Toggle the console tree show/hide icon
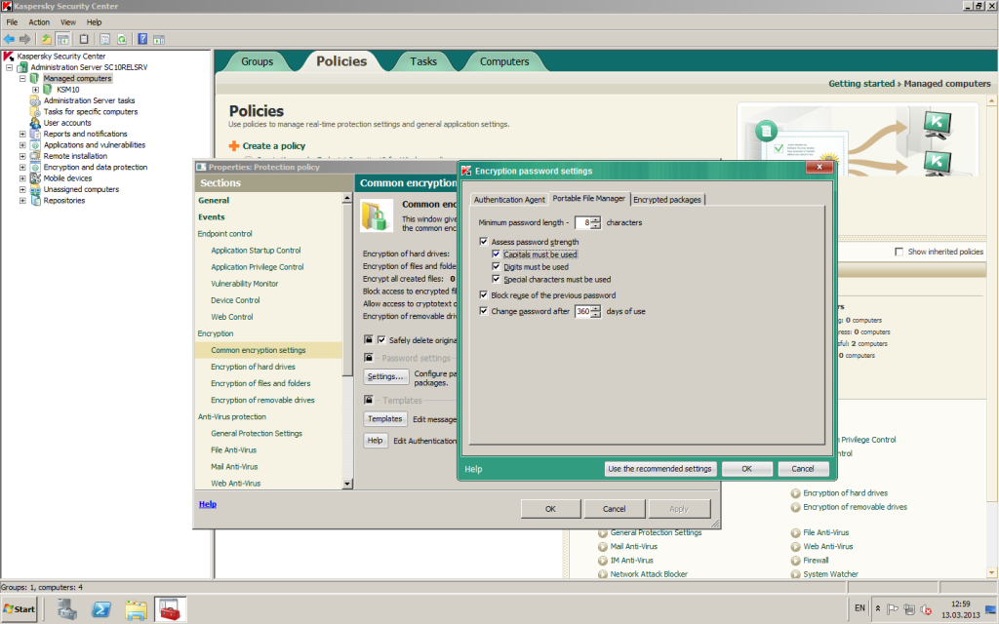Image resolution: width=999 pixels, height=624 pixels. [x=62, y=39]
